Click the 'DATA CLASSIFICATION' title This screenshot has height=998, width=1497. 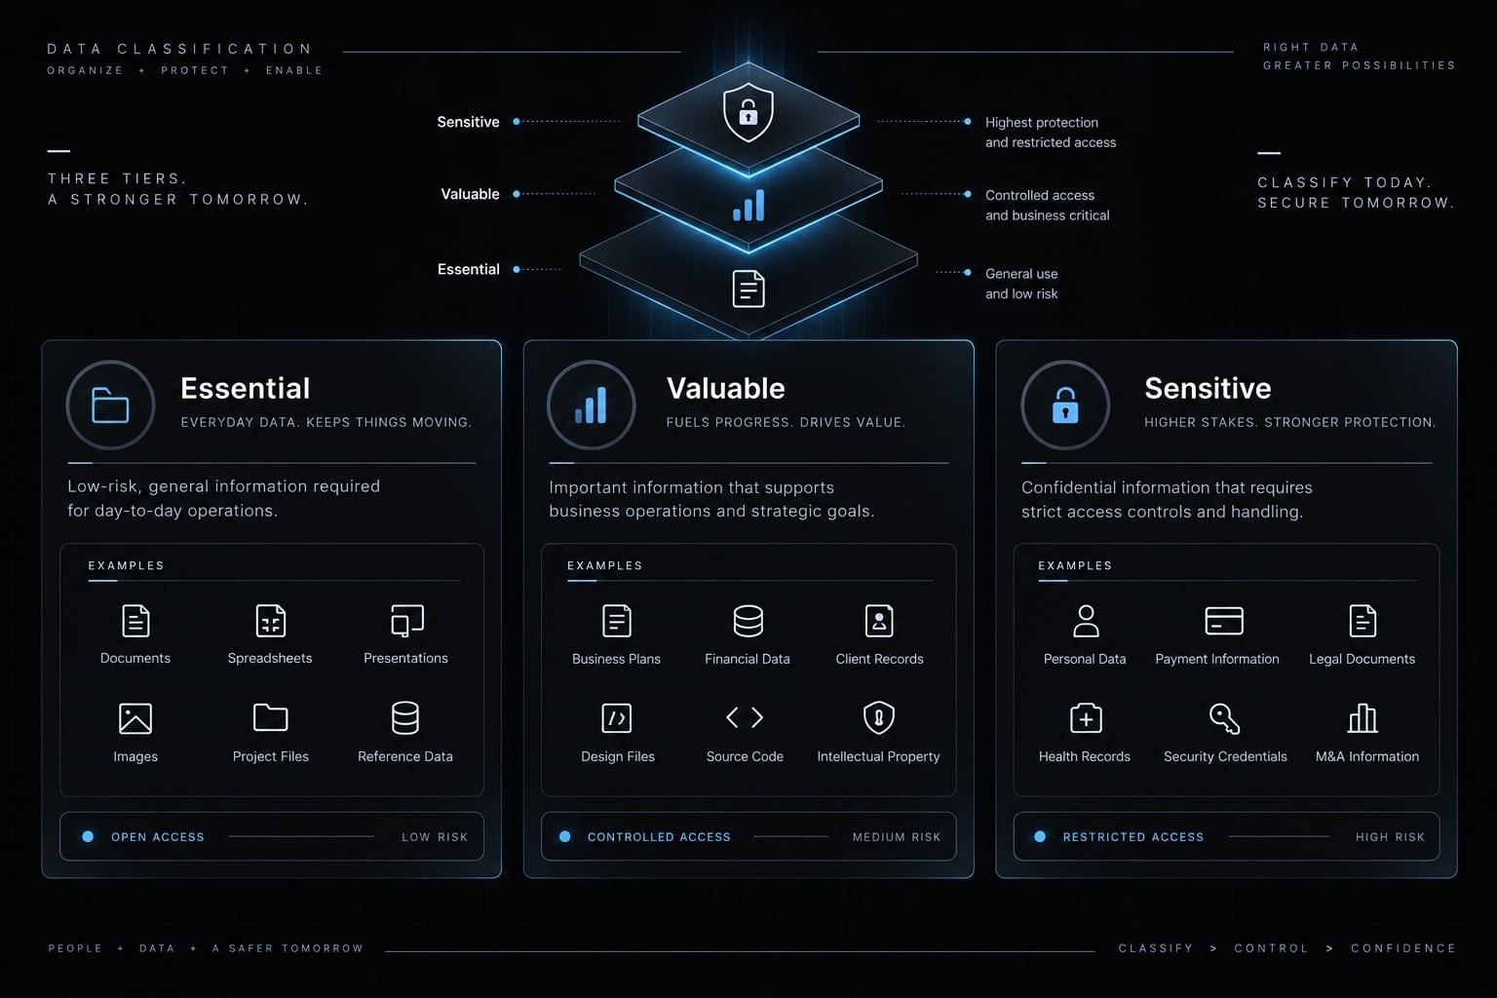[180, 49]
